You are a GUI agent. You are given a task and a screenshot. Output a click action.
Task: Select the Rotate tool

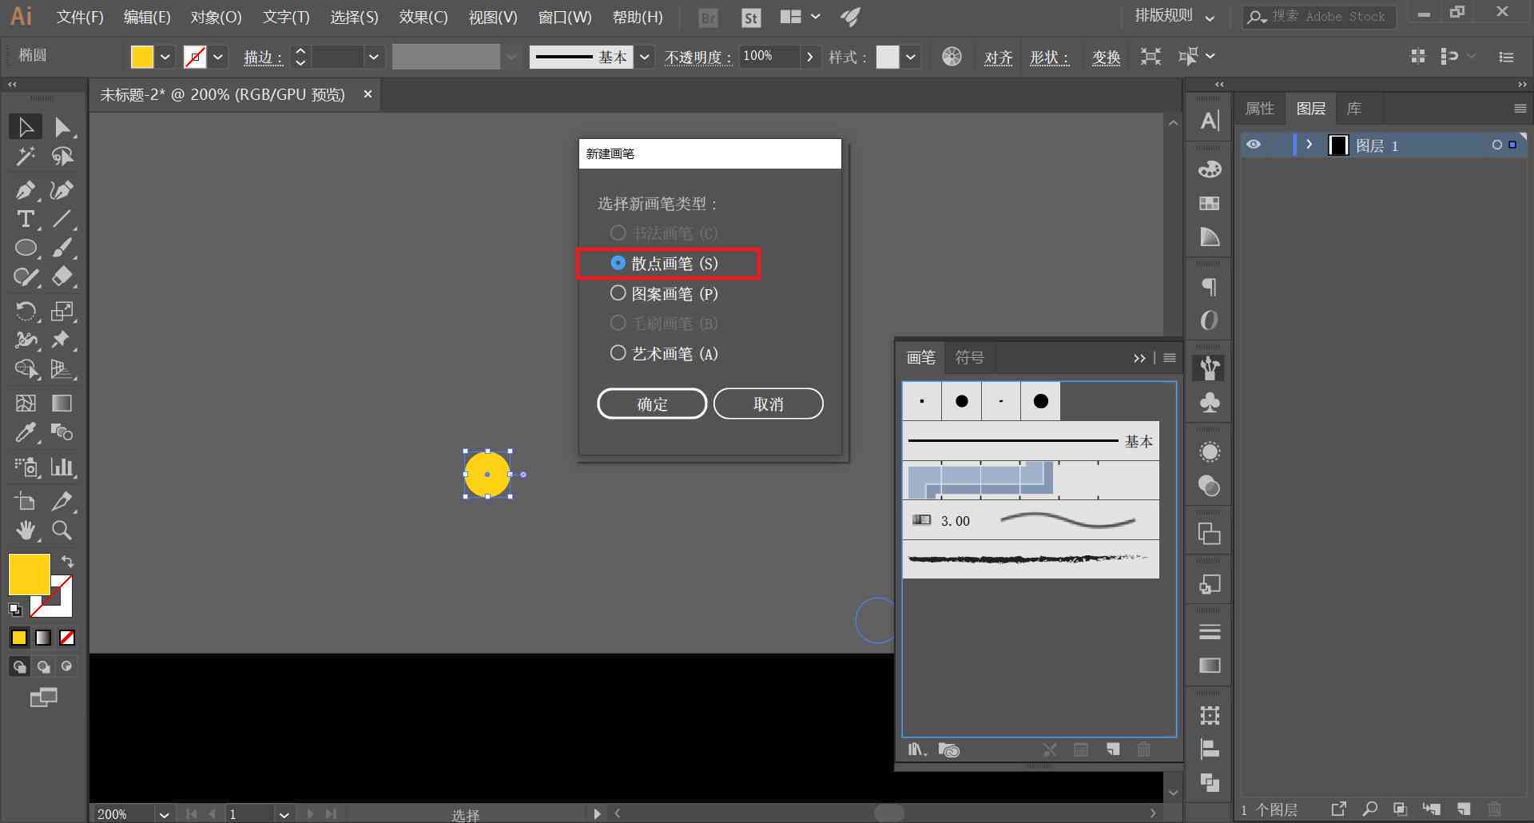pos(26,311)
